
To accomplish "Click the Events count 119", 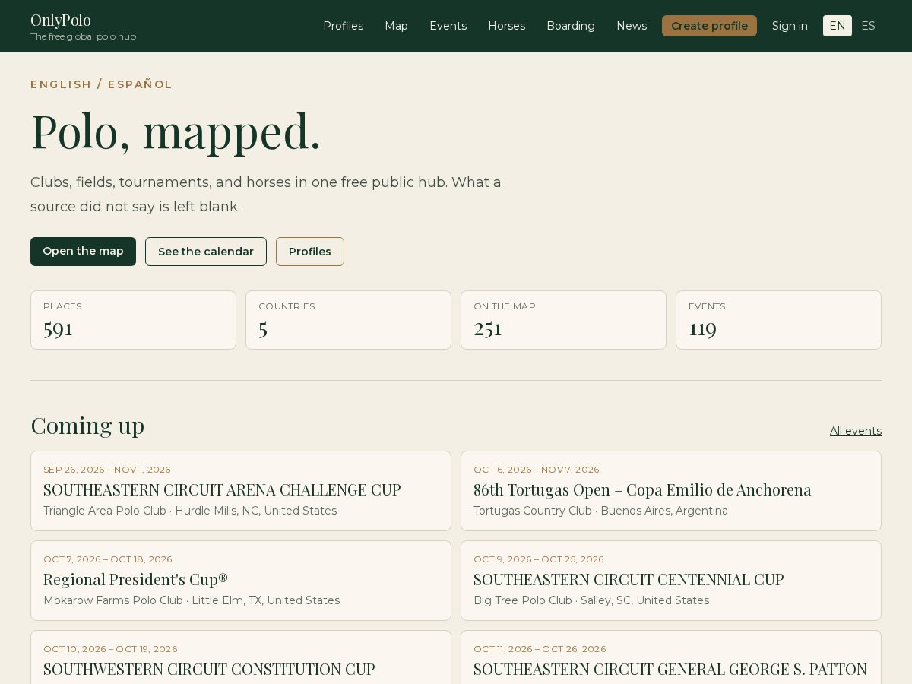I will tap(702, 328).
